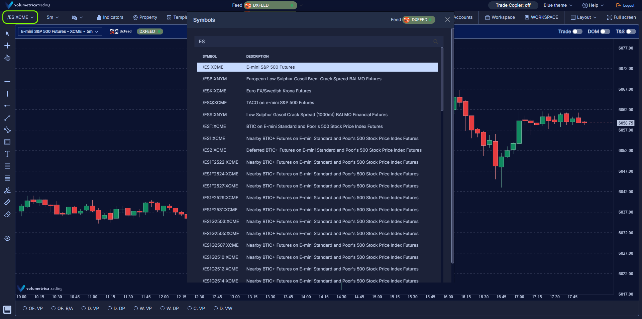Select the crosshair tool

[7, 46]
